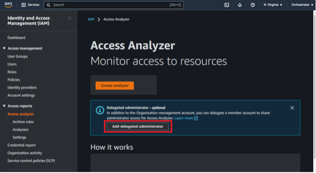Image resolution: width=316 pixels, height=173 pixels.
Task: Open Credential report in the sidebar
Action: click(x=21, y=145)
